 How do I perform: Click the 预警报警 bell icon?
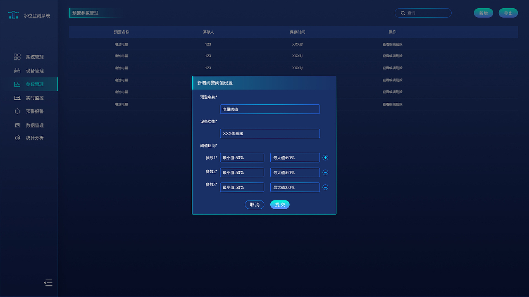coord(17,111)
